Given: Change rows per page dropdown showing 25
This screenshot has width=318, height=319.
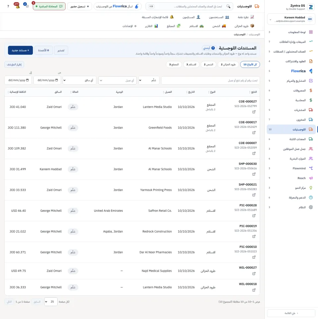Looking at the screenshot, I should [51, 302].
